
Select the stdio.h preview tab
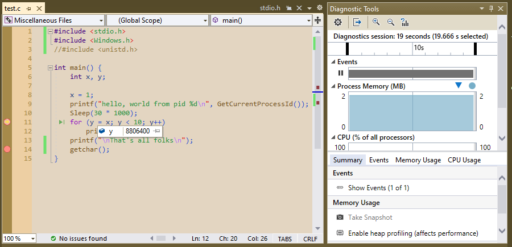coord(270,8)
